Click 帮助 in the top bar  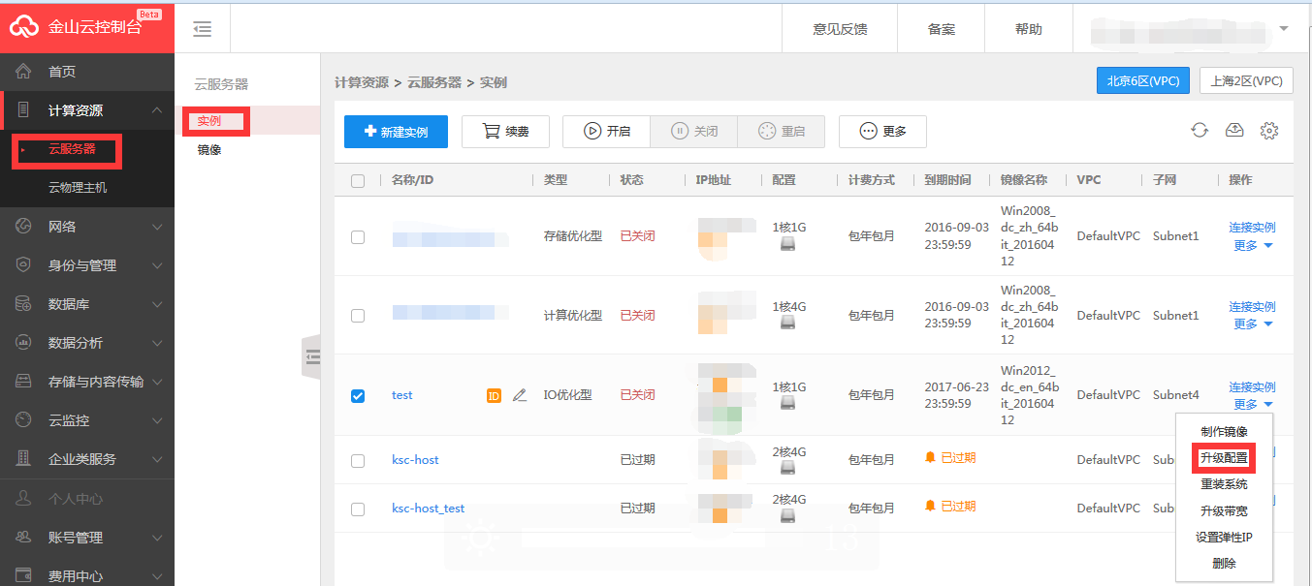[1029, 29]
